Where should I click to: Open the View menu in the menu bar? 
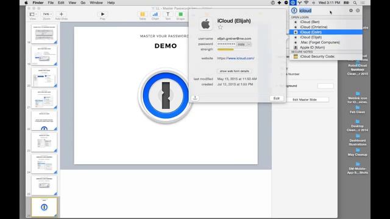click(x=72, y=2)
